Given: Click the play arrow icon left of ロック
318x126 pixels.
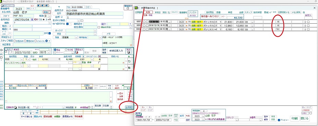Looking at the screenshot, I should coord(2,50).
